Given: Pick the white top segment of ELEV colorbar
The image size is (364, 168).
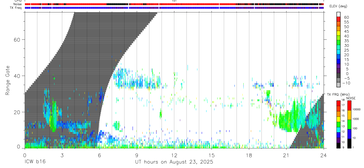Looking at the screenshot, I should pyautogui.click(x=339, y=15).
